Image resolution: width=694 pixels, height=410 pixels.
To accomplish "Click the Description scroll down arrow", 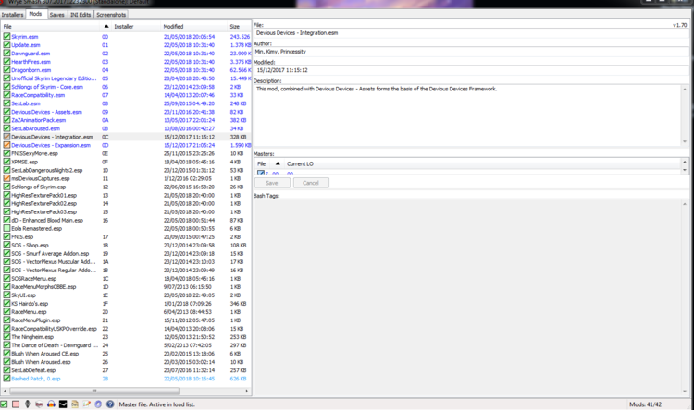I will coord(685,142).
